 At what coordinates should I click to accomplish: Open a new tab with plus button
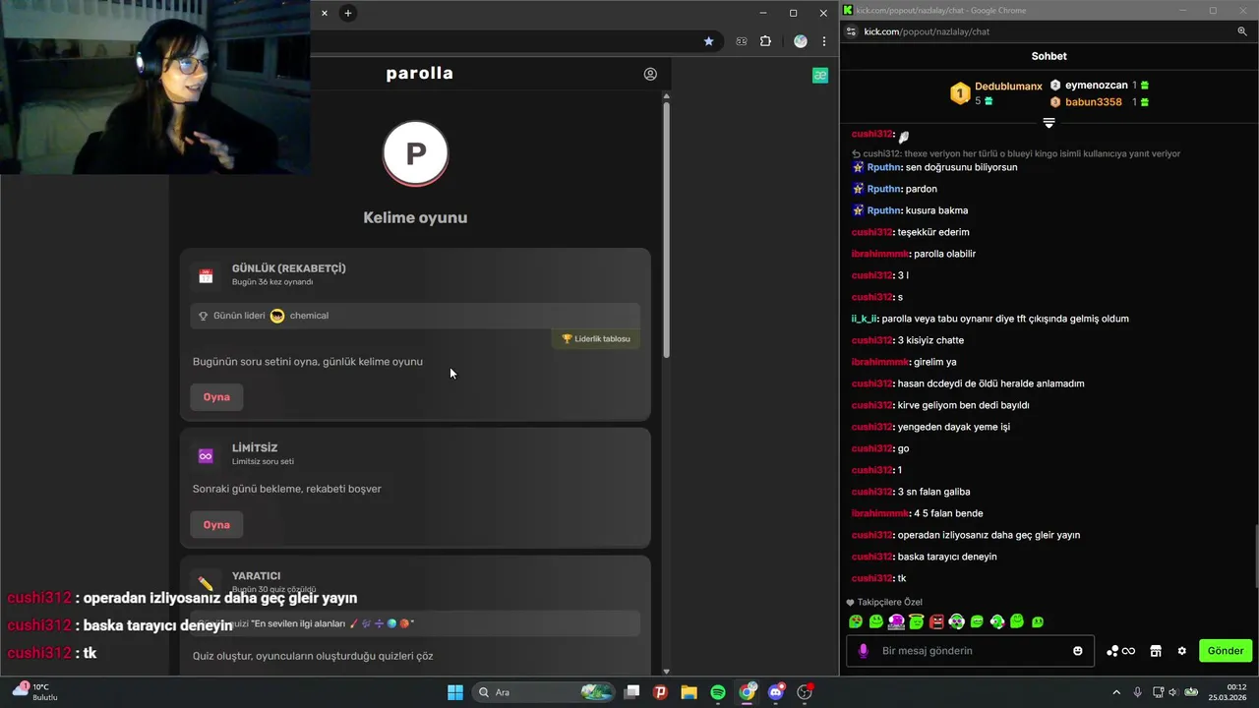coord(347,13)
